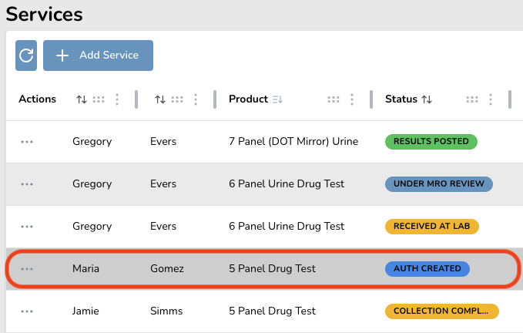Viewport: 523px width, 333px height.
Task: Sort by the Status column
Action: [x=427, y=99]
